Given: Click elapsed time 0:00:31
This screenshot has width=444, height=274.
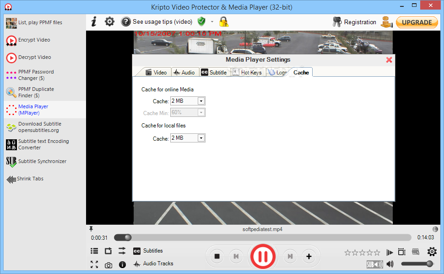Looking at the screenshot, I should pyautogui.click(x=99, y=238).
